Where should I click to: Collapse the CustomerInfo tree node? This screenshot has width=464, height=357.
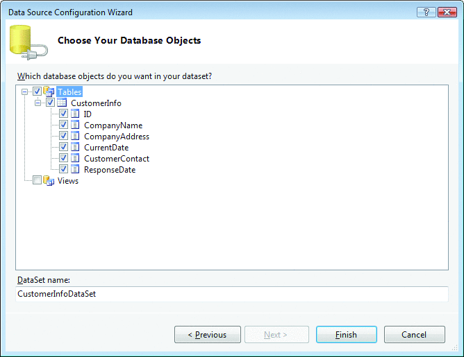38,103
